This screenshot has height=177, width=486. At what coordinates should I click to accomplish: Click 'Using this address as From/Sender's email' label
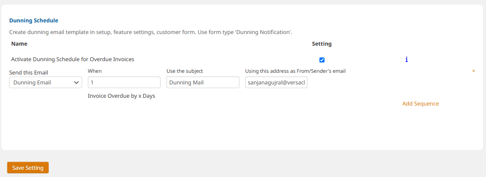[295, 71]
